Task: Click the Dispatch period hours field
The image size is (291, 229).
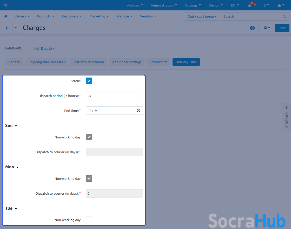Action: [x=114, y=96]
